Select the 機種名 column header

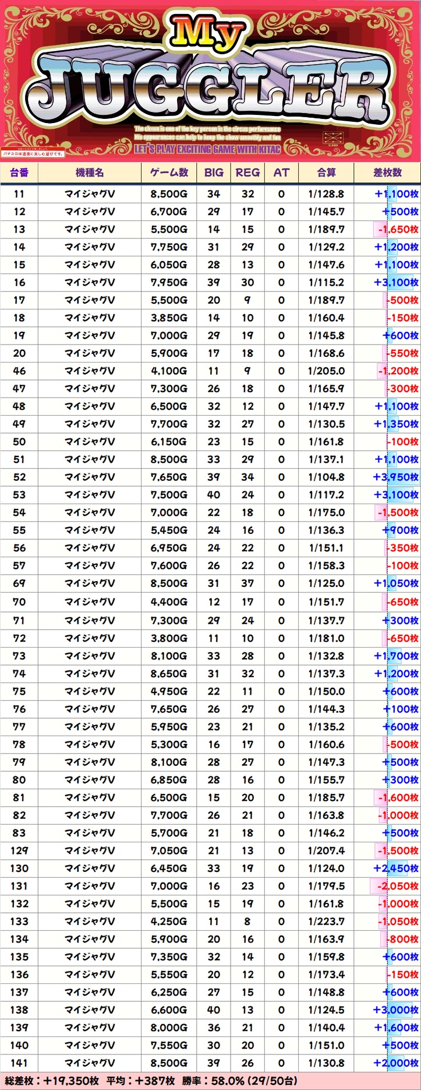pos(90,173)
